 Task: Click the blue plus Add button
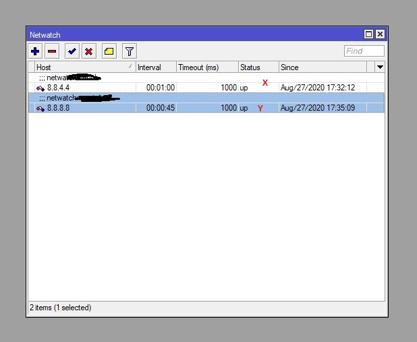(36, 51)
